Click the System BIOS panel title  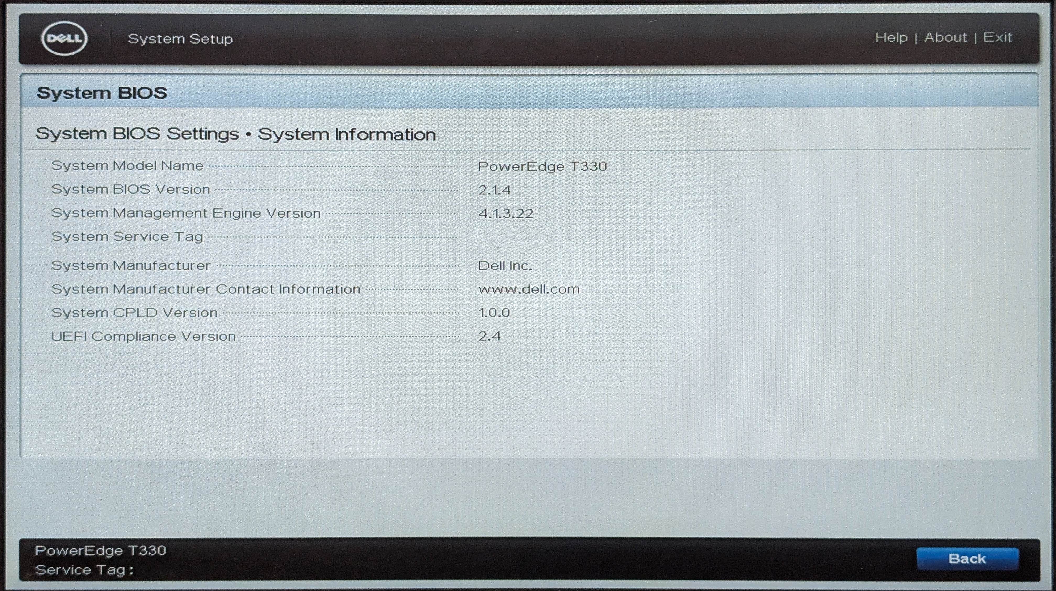102,93
